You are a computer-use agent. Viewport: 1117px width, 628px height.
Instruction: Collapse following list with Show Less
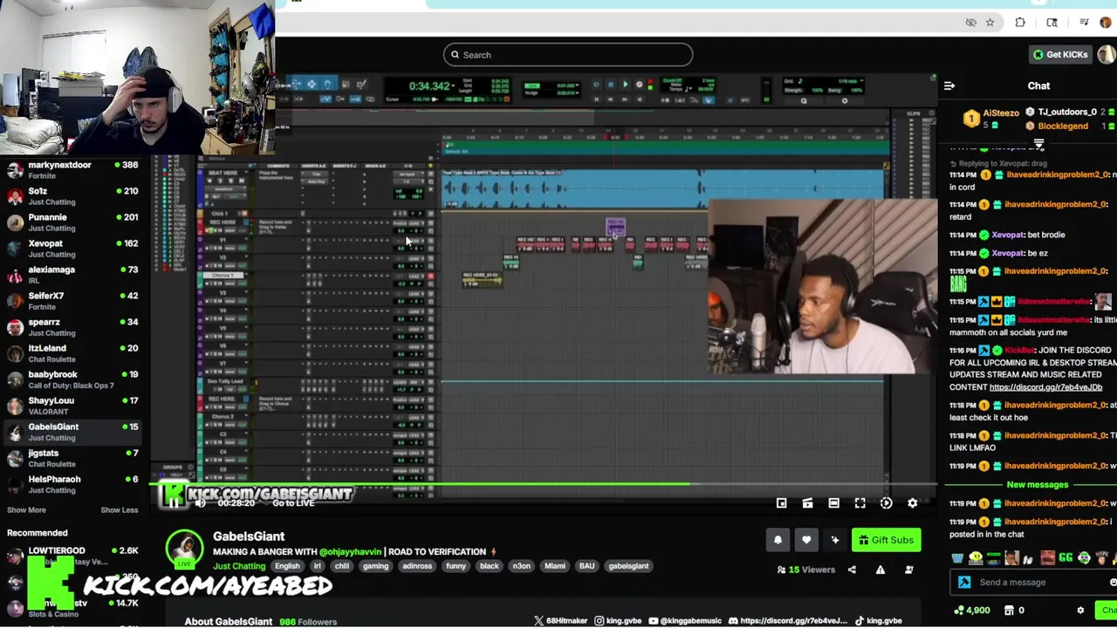(119, 510)
